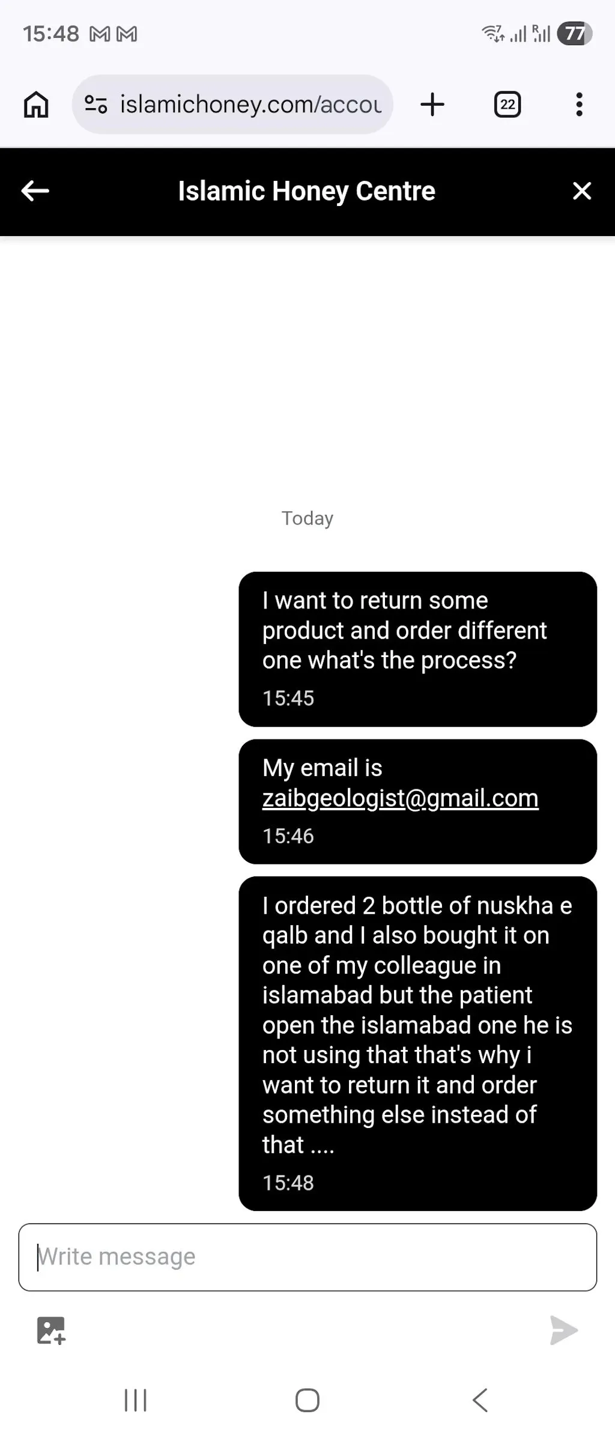This screenshot has height=1435, width=615.
Task: Open Android recent apps button
Action: (x=135, y=1400)
